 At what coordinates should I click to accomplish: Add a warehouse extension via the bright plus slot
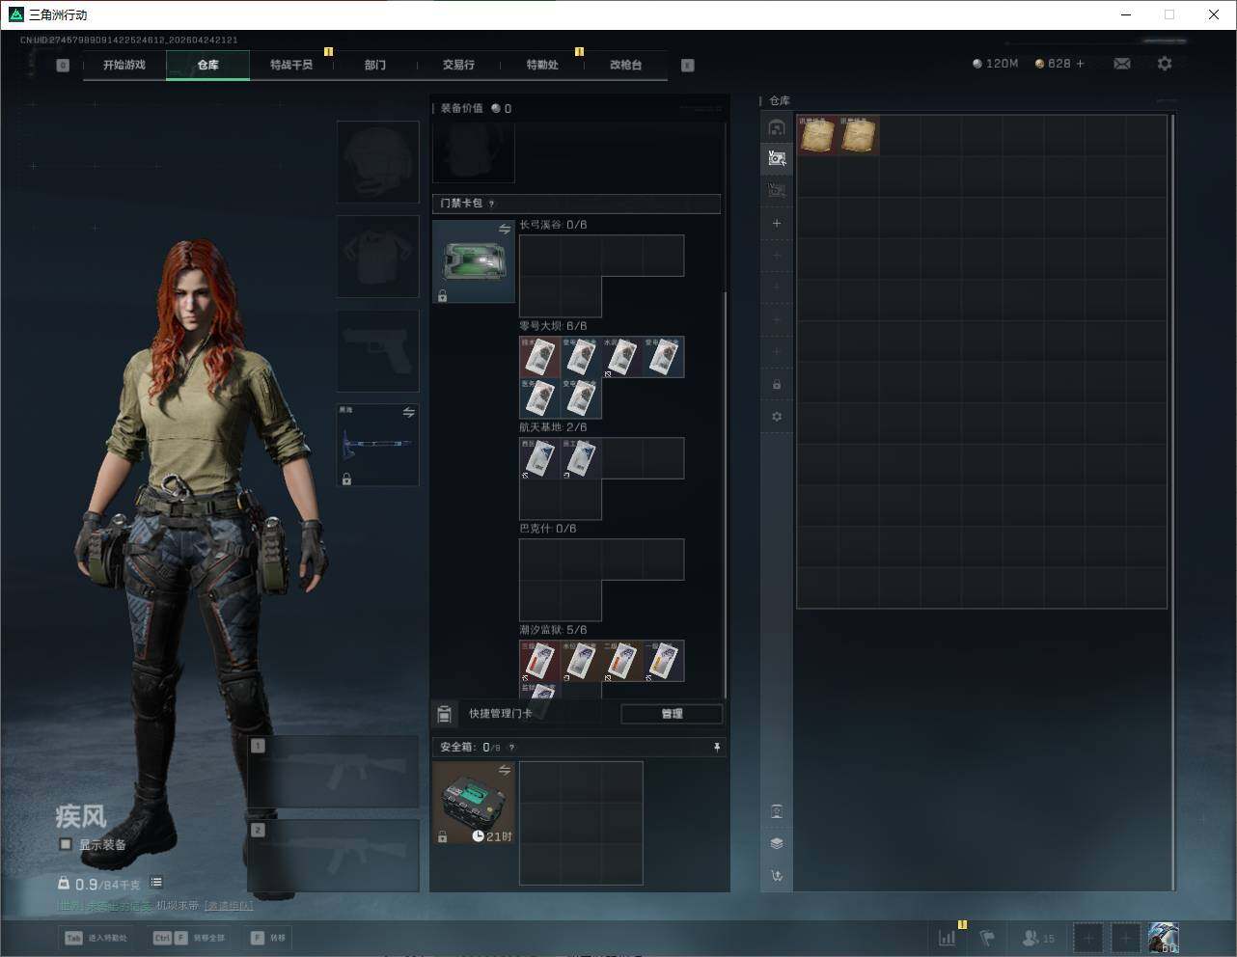click(x=777, y=223)
